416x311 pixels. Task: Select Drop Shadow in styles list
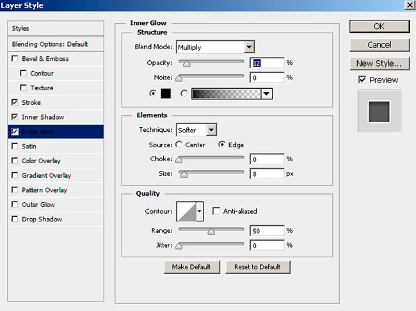pyautogui.click(x=41, y=219)
